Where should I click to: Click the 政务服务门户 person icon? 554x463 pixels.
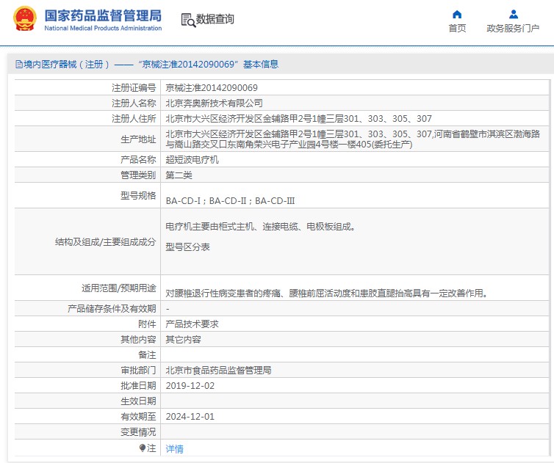tap(513, 14)
